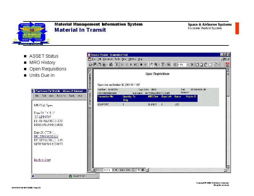Viewport: 254px width, 196px height.
Task: Open Acrobat Reader Edit menu
Action: pyautogui.click(x=99, y=59)
